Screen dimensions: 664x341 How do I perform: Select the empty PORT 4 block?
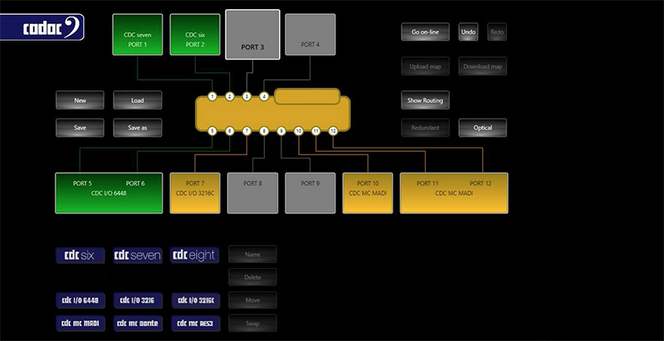pos(310,35)
